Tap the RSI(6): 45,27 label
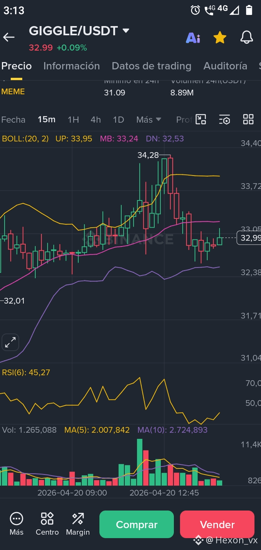Viewport: 261px width, 550px height. click(x=26, y=373)
